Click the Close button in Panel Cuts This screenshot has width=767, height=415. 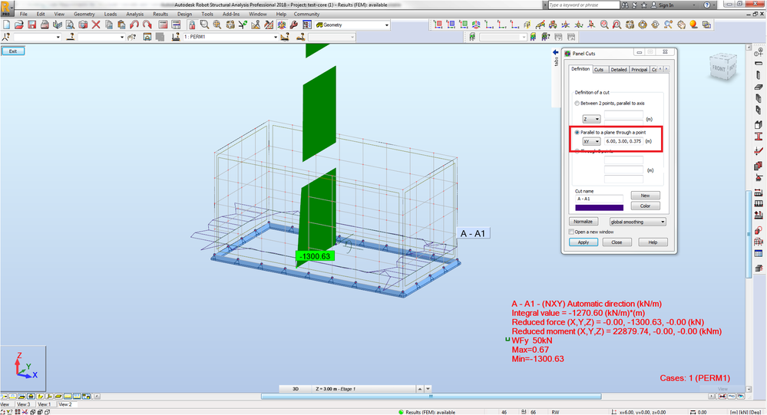[617, 242]
